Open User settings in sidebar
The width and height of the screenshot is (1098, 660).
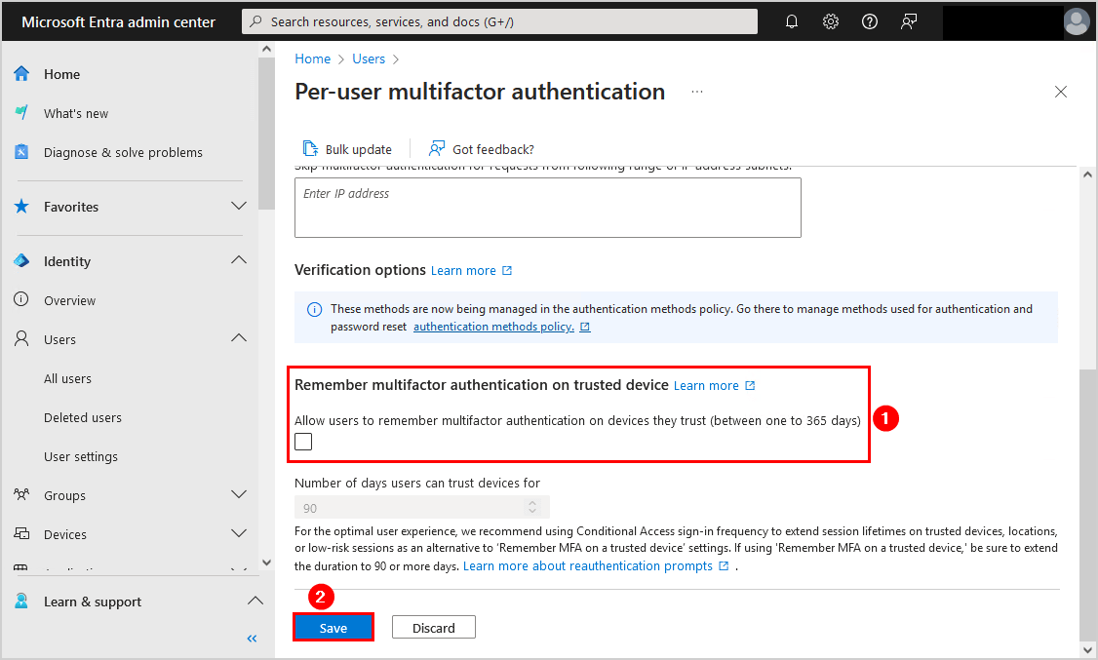81,457
